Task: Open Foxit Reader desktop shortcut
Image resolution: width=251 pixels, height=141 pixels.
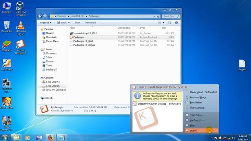Action: pos(7,65)
